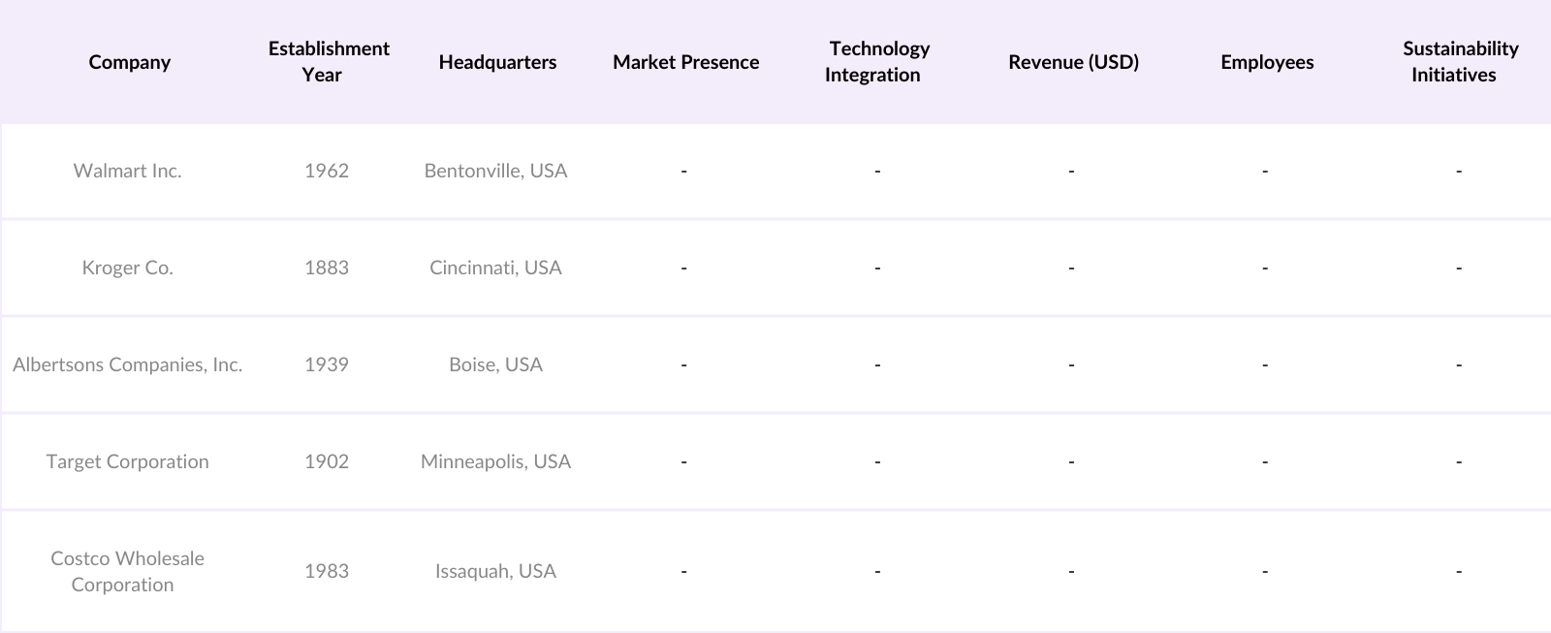Click the Company column header
The image size is (1551, 633).
coord(129,62)
